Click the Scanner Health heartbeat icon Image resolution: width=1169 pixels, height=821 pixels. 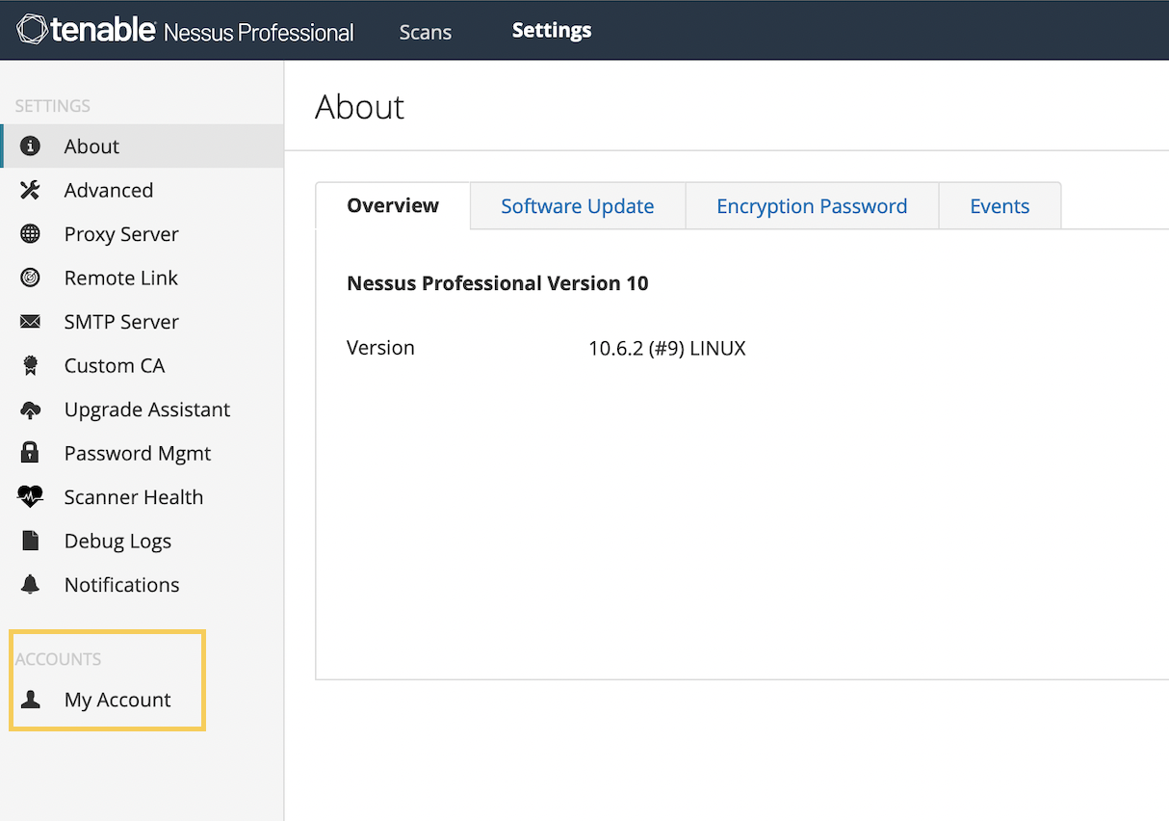click(30, 497)
